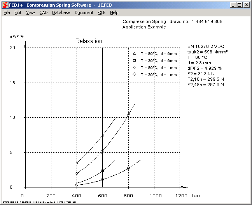
Task: Click the circle legend marker for T=20°C, d=1mm
Action: [134, 74]
